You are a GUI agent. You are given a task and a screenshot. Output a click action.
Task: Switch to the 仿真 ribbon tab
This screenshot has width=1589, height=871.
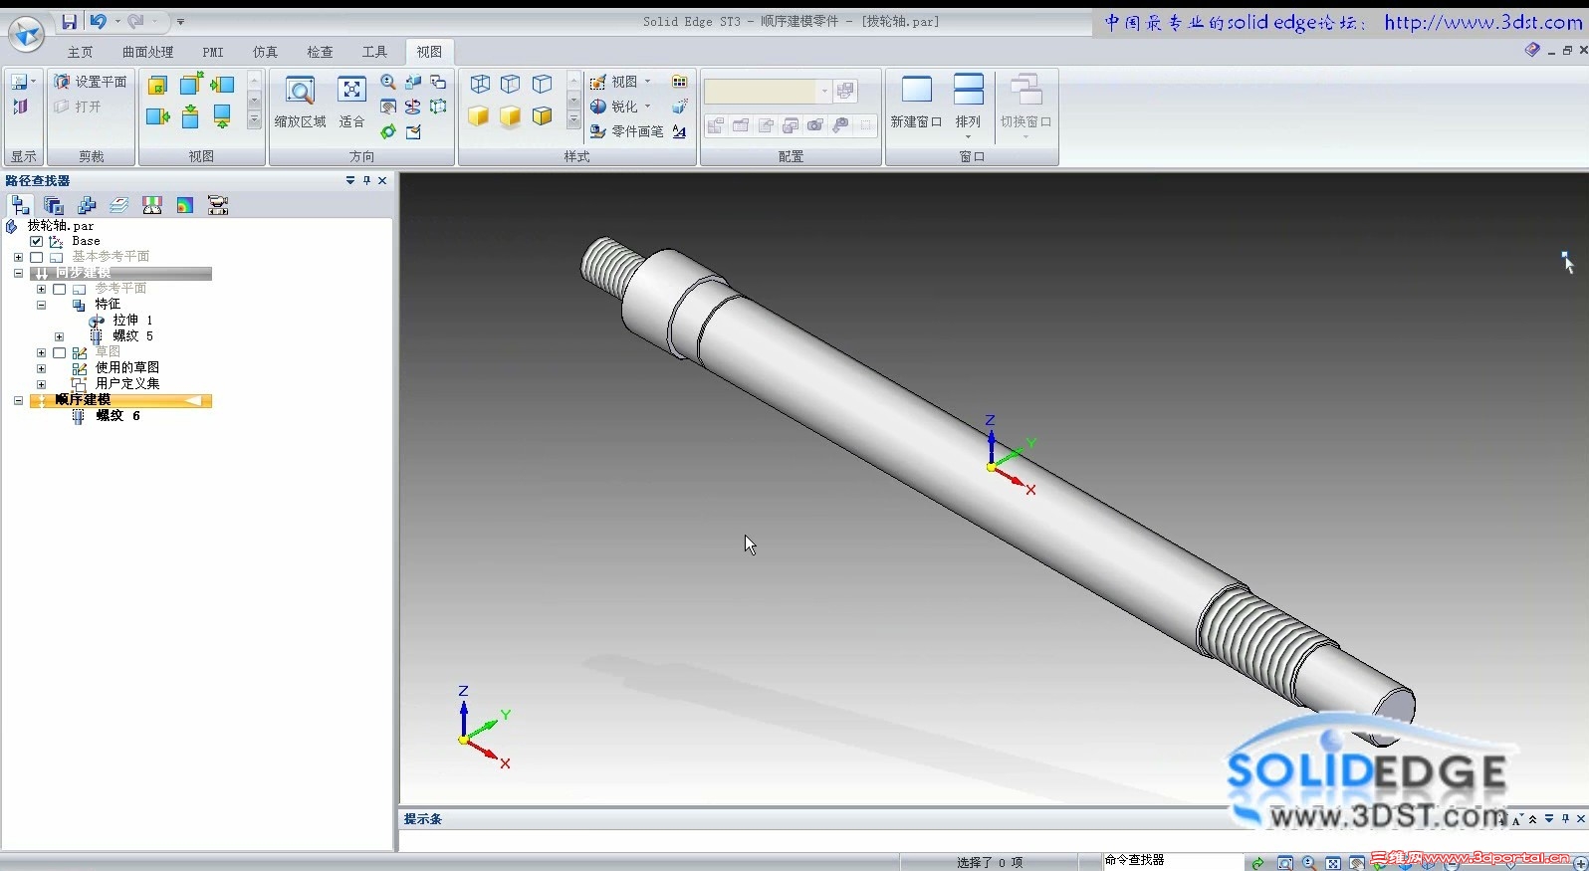(x=265, y=52)
